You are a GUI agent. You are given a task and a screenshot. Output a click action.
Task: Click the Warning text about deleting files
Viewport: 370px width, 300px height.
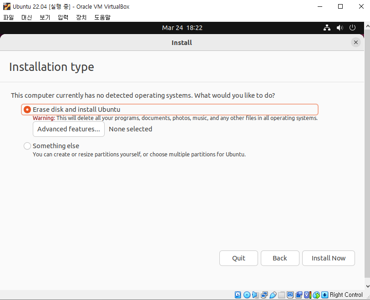pyautogui.click(x=175, y=118)
